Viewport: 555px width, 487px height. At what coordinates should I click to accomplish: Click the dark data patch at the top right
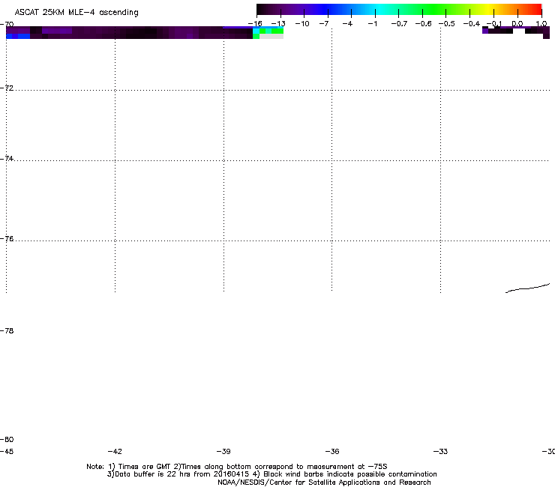(516, 31)
